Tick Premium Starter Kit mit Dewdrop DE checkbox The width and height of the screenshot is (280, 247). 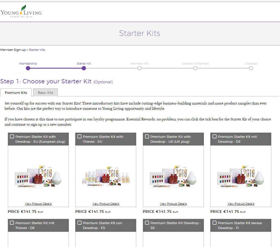pyautogui.click(x=214, y=136)
